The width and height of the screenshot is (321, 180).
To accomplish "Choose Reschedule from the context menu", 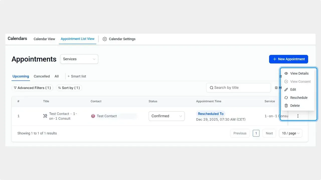I will 298,98.
